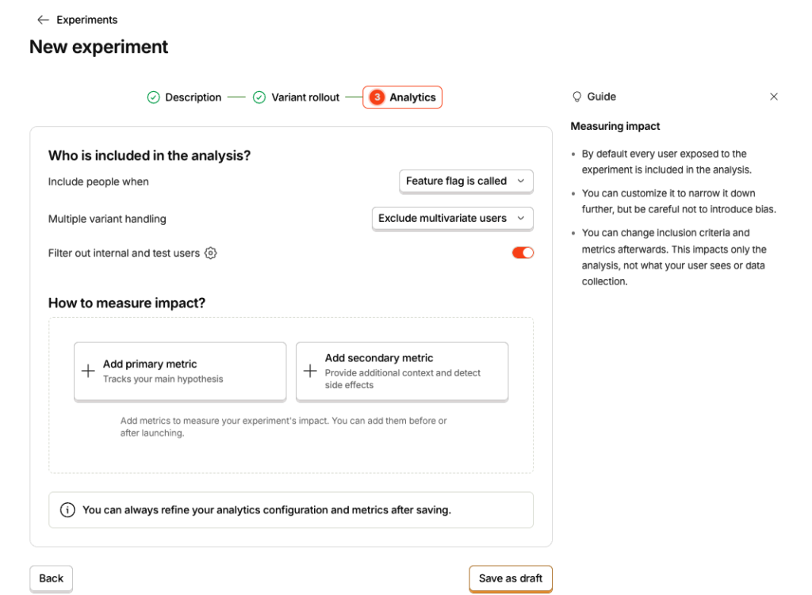Click the info icon in the refine notice
Screen dimensions: 812x595
tap(67, 509)
